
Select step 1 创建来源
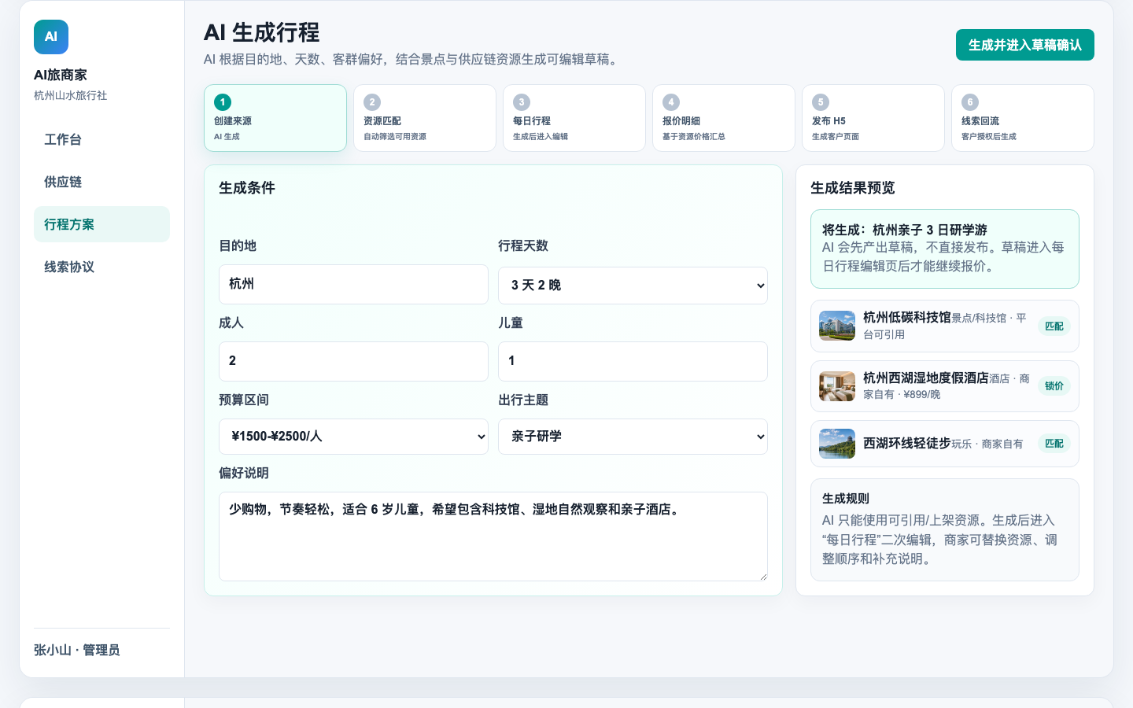click(x=275, y=118)
